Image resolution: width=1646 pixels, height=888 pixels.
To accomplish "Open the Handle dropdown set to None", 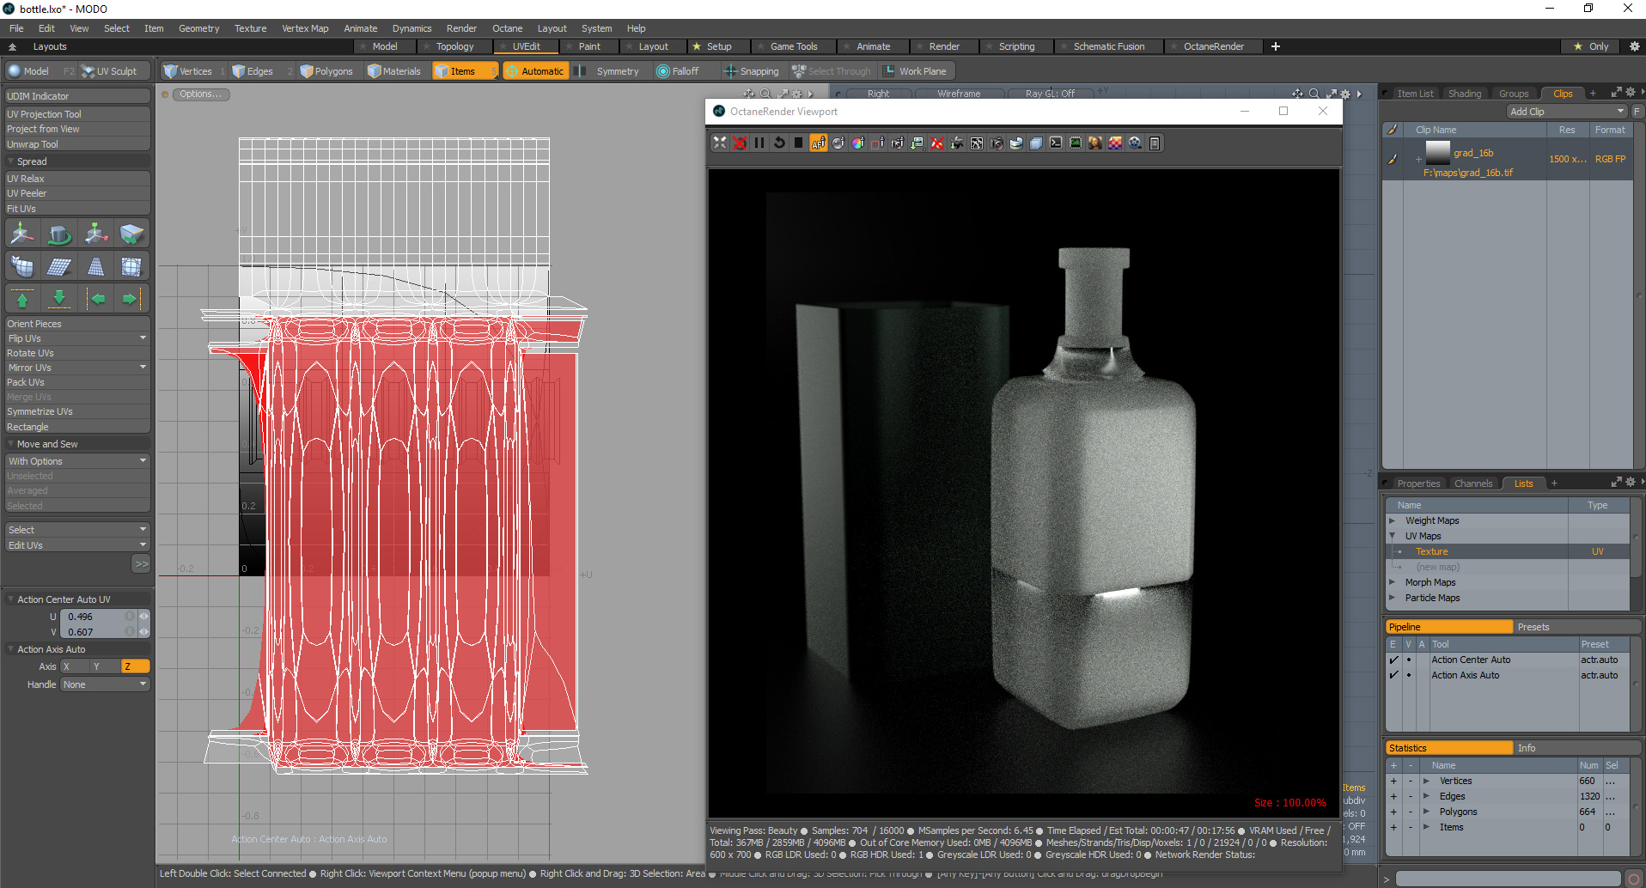I will tap(105, 684).
